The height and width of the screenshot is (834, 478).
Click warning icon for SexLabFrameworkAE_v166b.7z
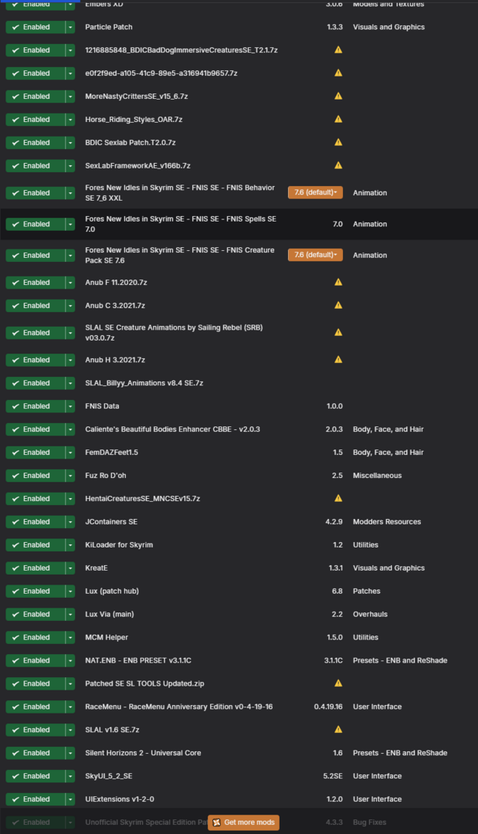click(x=338, y=165)
